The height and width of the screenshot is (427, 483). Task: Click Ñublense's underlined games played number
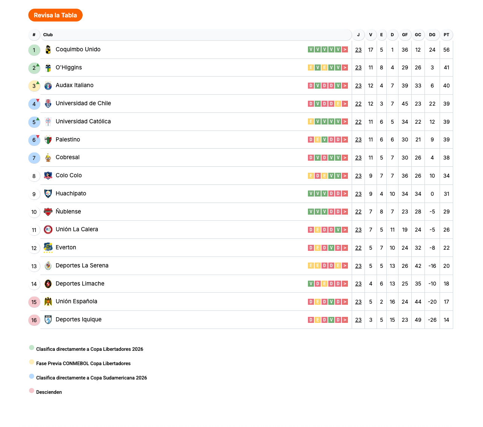(358, 212)
